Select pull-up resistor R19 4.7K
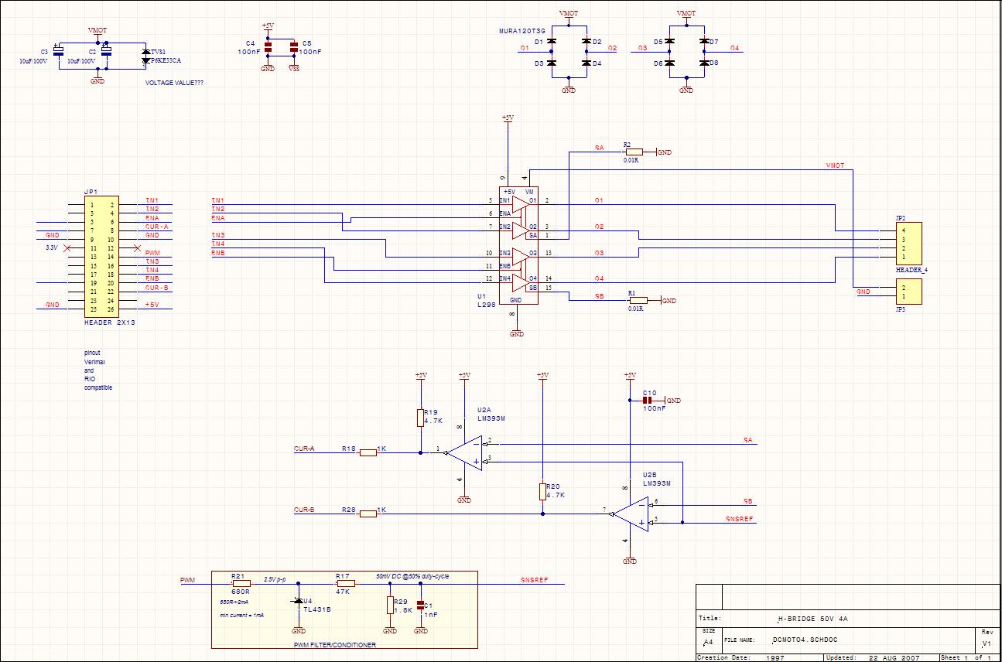 point(420,418)
